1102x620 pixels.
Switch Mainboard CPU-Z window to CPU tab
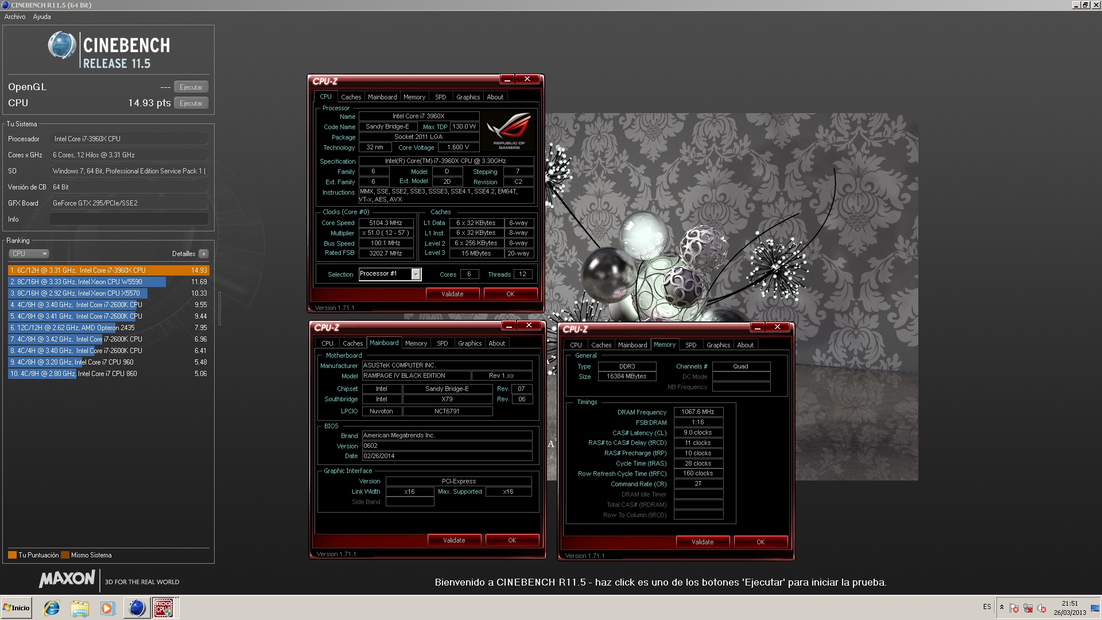[x=327, y=343]
